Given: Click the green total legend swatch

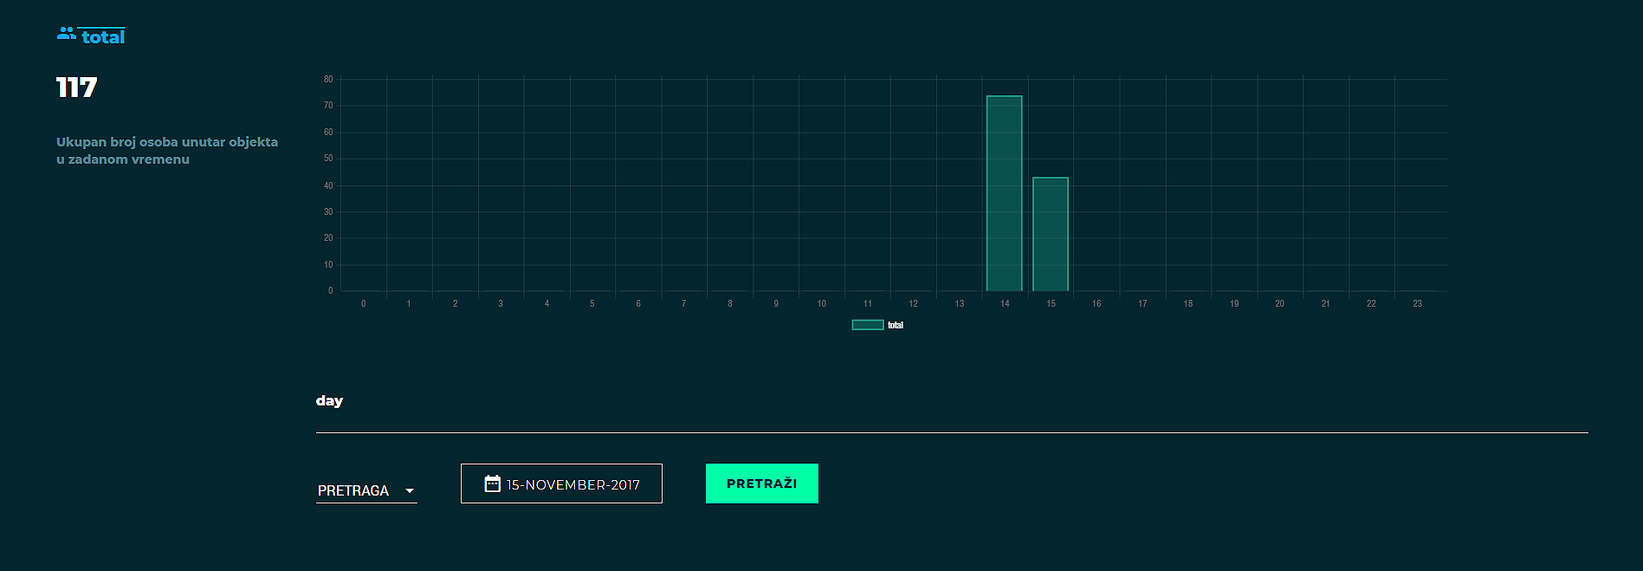Looking at the screenshot, I should 867,325.
